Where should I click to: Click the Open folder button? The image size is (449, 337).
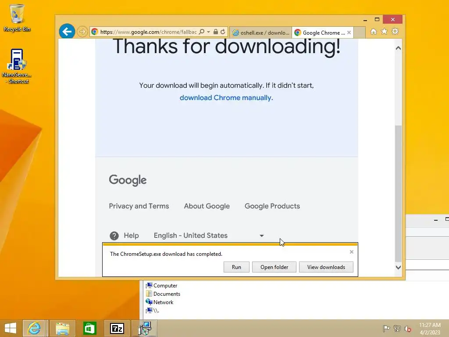[x=274, y=267]
